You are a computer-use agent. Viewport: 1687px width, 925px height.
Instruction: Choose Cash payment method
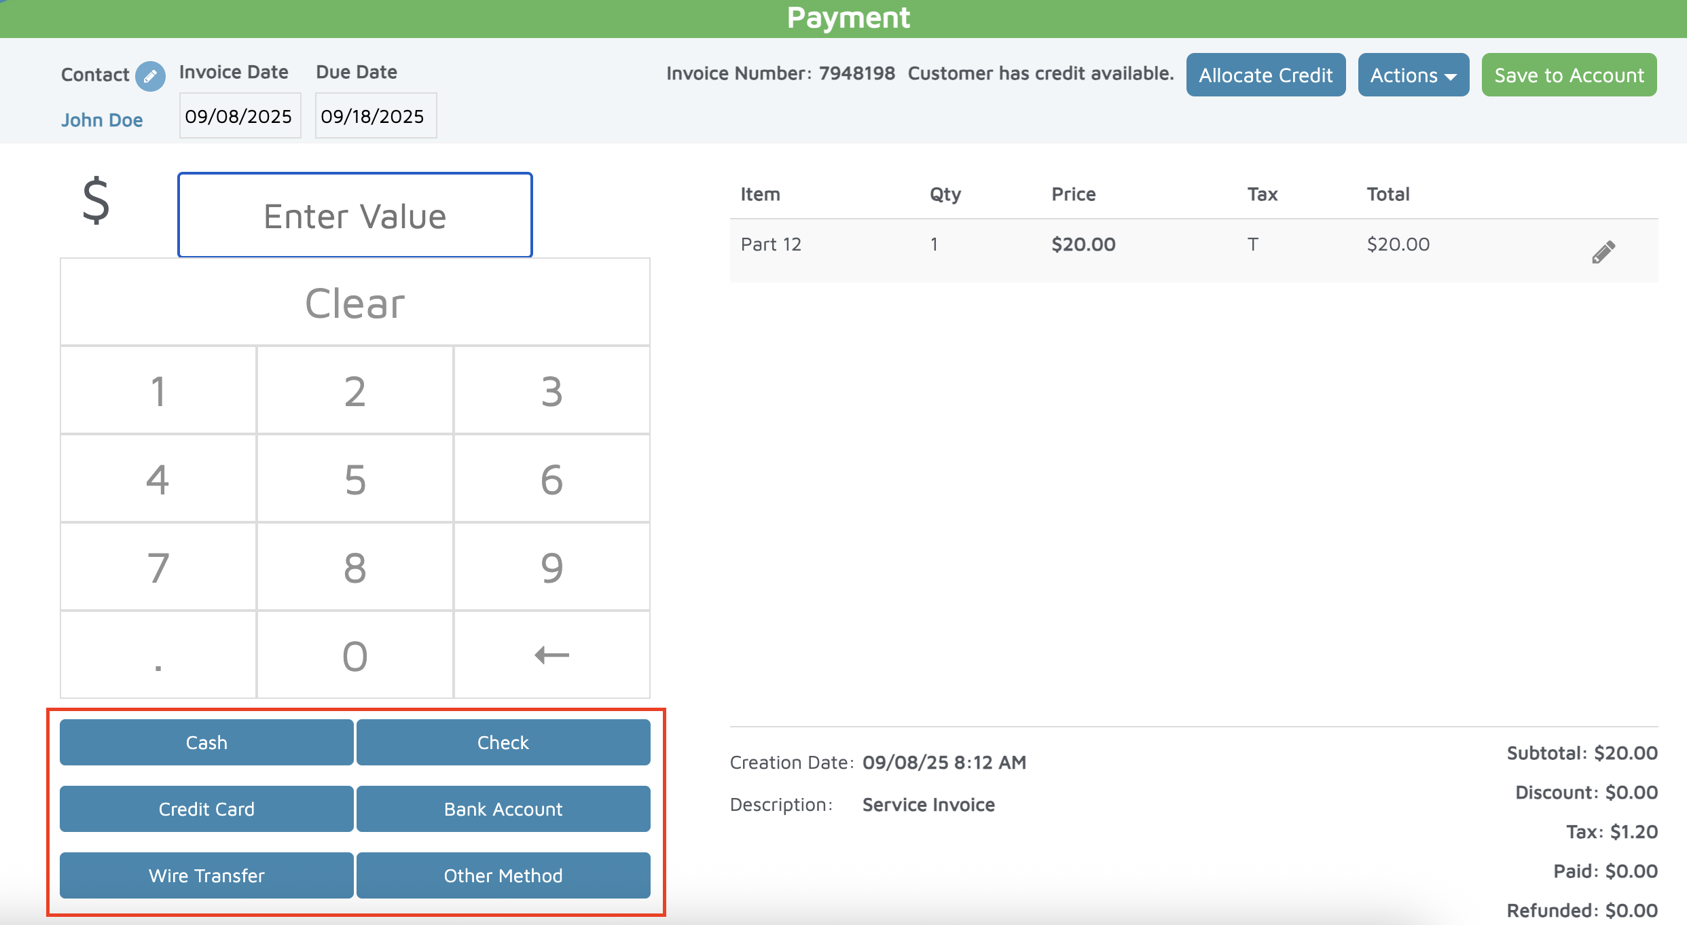tap(206, 742)
